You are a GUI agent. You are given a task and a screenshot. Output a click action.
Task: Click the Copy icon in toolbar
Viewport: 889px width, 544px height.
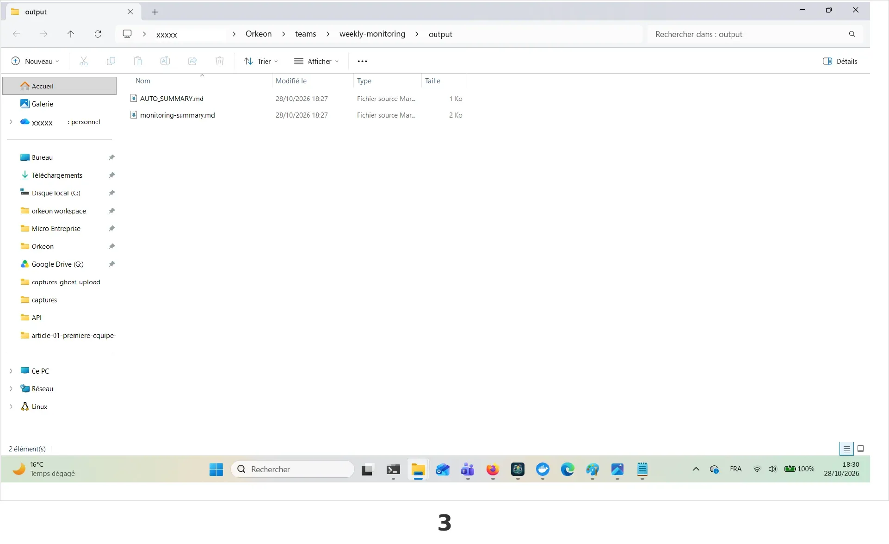pos(111,61)
